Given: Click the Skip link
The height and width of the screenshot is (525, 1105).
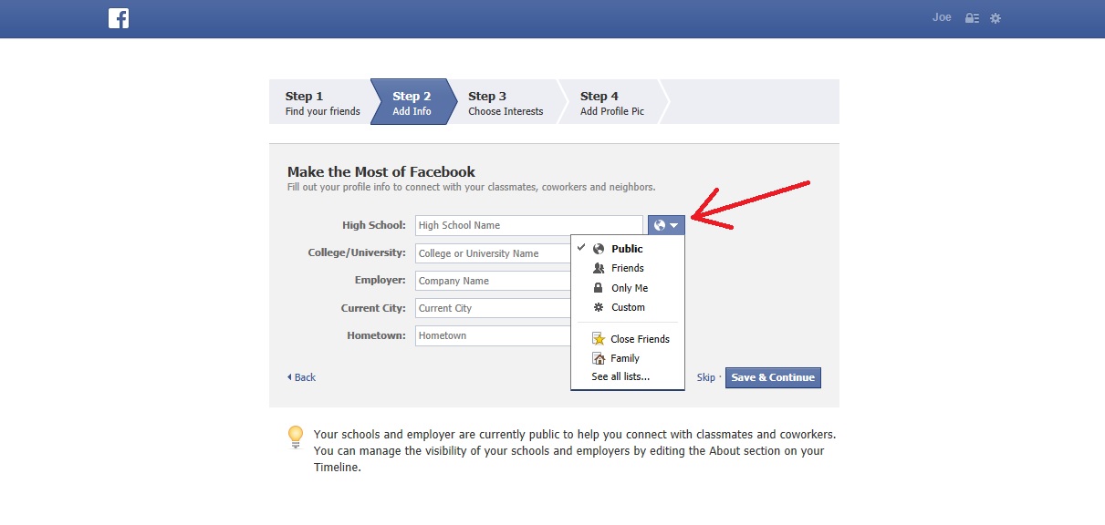Looking at the screenshot, I should (x=706, y=377).
